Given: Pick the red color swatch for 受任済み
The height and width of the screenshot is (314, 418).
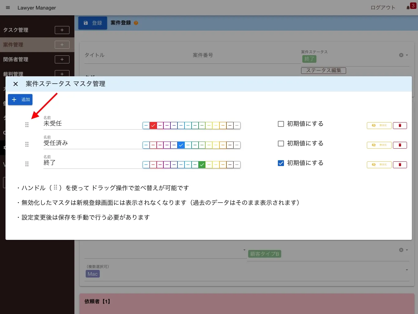Looking at the screenshot, I should coord(153,145).
